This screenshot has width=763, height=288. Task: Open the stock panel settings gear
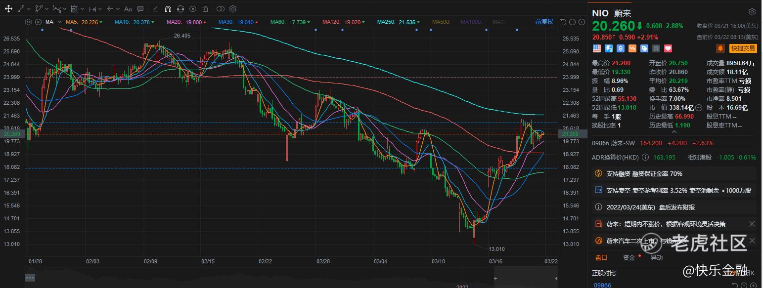click(x=752, y=12)
